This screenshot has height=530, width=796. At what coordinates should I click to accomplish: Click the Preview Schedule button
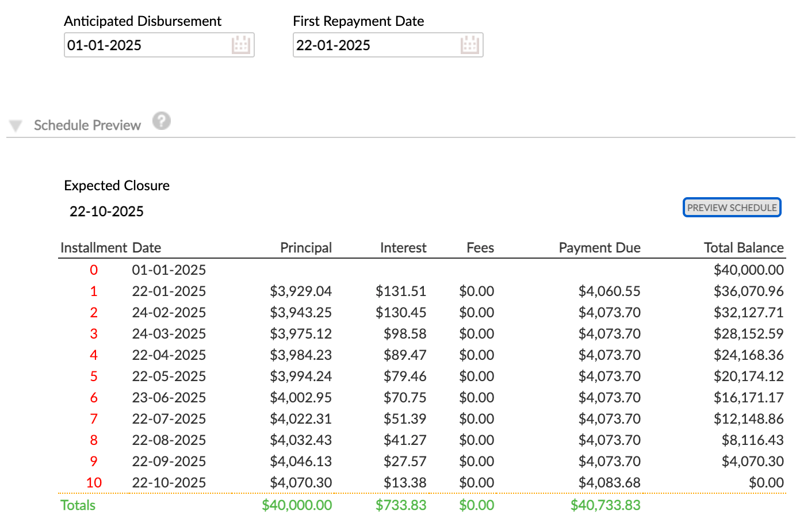pos(732,208)
